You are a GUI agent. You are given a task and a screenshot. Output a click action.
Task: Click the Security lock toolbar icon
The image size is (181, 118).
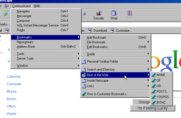(99, 13)
